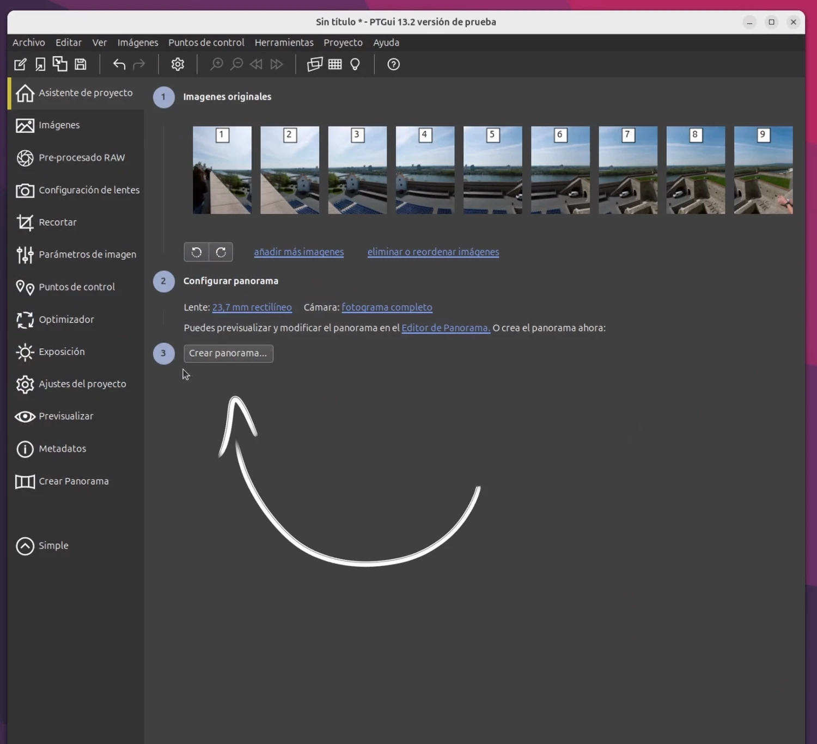Viewport: 817px width, 744px height.
Task: Rotate images counterclockwise button
Action: point(197,252)
